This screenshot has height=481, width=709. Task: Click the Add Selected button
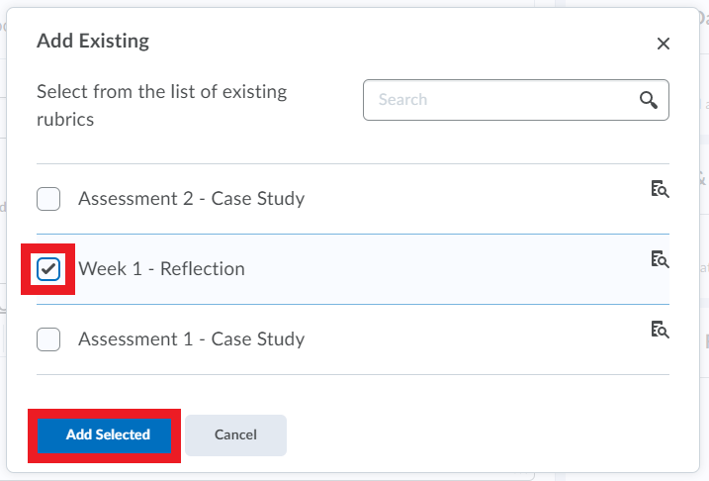click(x=108, y=434)
